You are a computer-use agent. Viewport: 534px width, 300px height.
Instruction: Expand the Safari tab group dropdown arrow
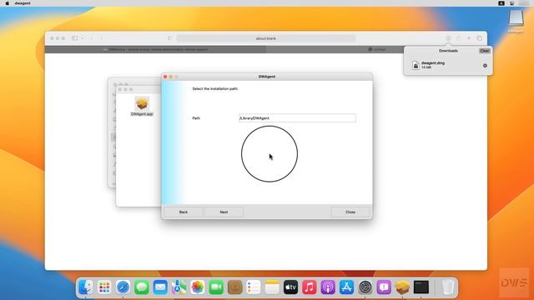click(83, 38)
